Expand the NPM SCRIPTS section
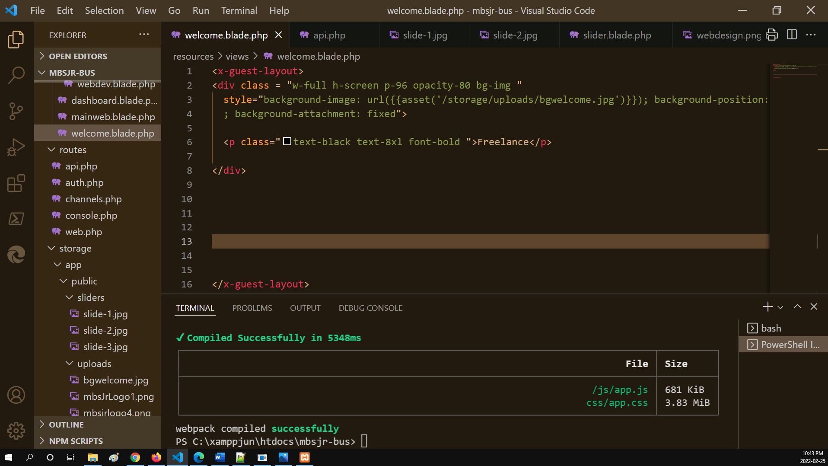Screen dimensions: 828x466 tap(98, 441)
